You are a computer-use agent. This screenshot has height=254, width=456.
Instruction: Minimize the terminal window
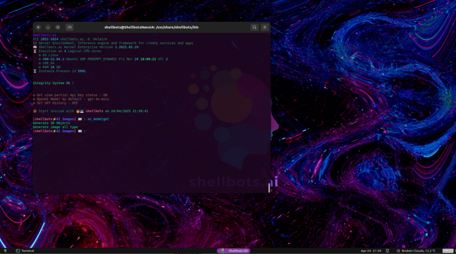click(x=48, y=27)
